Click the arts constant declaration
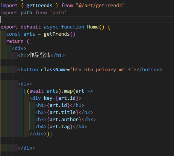Image resolution: width=174 pixels, height=156 pixels. click(x=29, y=34)
